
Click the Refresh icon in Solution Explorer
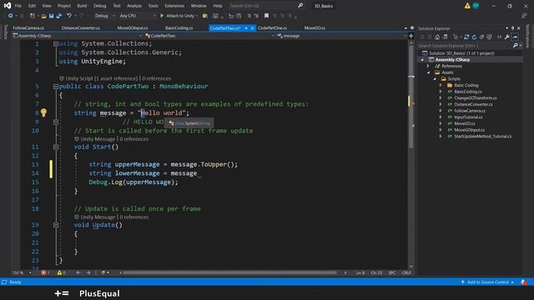pos(474,37)
